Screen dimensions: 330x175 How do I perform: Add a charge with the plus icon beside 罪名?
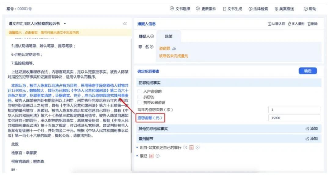tap(152, 47)
